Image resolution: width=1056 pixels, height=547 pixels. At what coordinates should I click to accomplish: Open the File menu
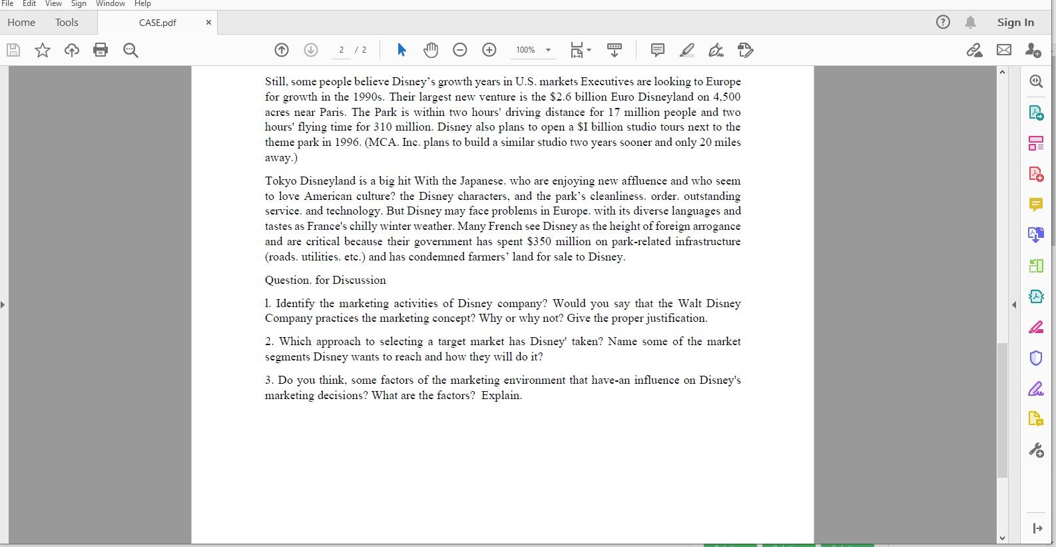7,3
